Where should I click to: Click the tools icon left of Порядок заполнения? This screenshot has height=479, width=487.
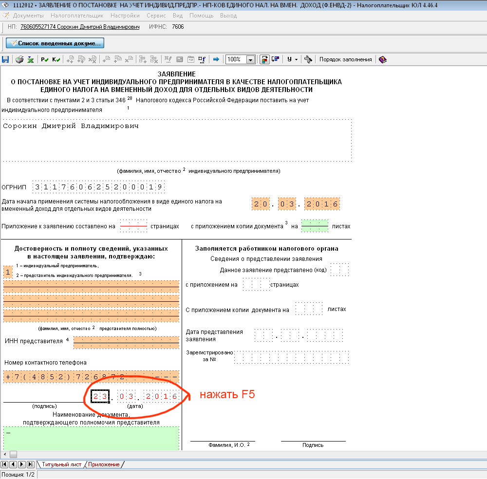click(x=308, y=59)
